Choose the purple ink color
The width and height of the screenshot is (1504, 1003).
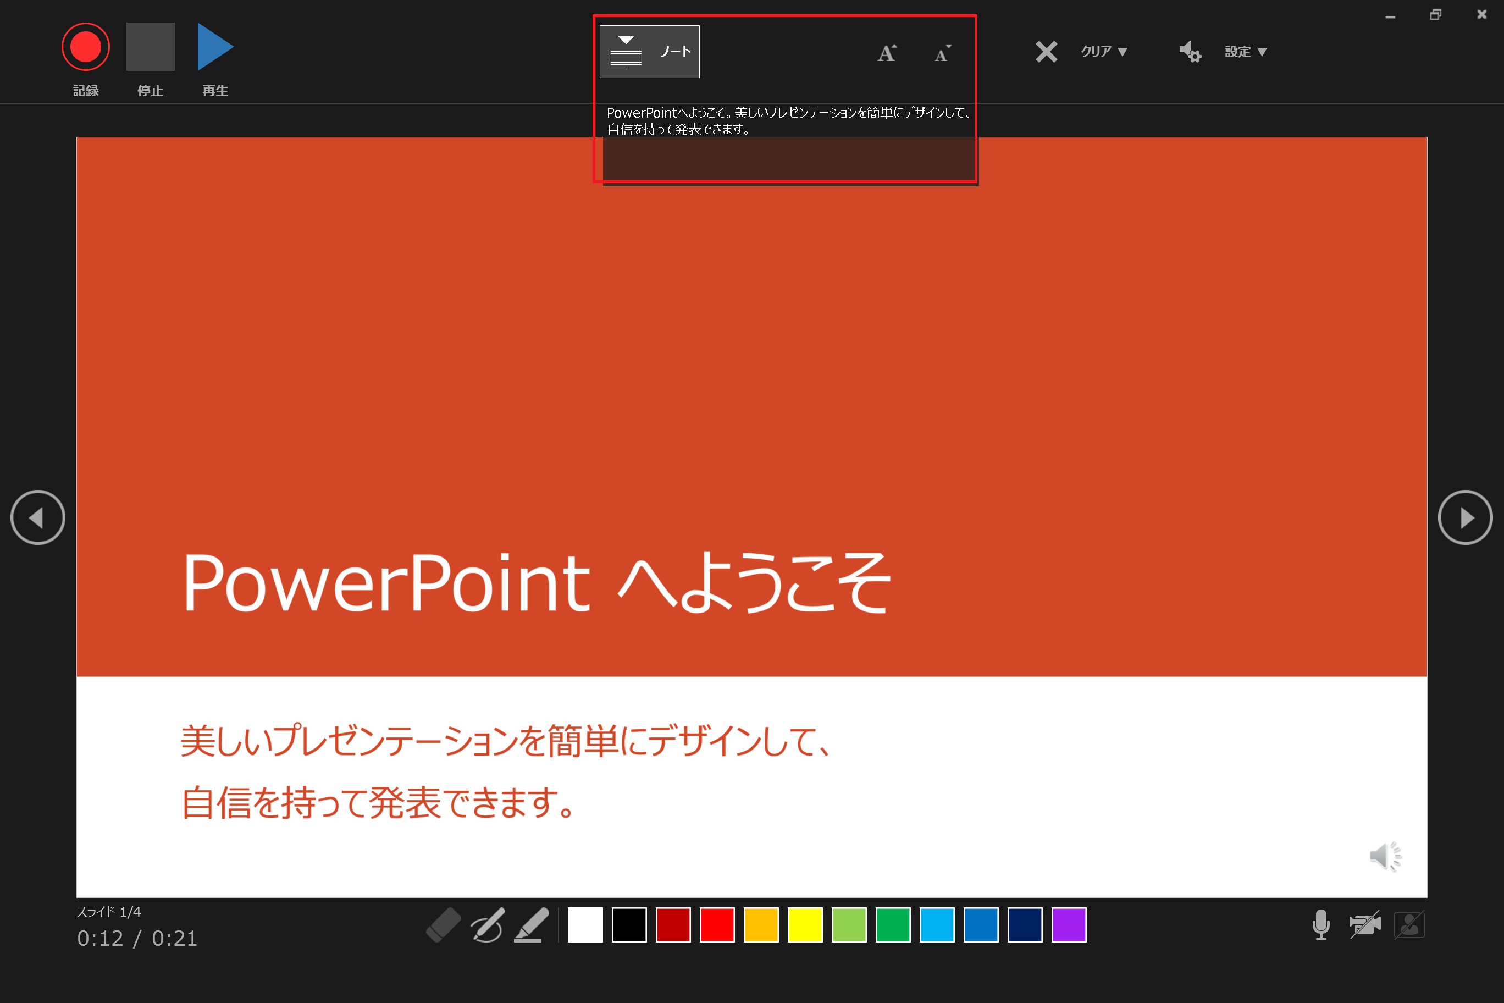[x=1069, y=925]
